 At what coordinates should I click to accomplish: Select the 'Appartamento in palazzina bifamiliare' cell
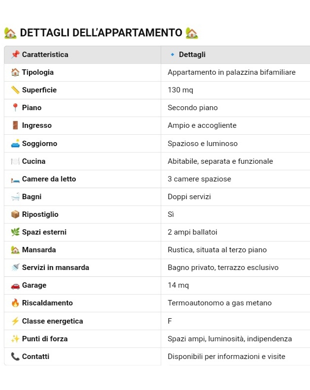235,72
